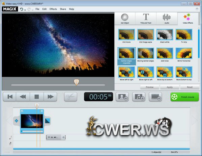Open the redo history dropdown arrow

point(32,10)
